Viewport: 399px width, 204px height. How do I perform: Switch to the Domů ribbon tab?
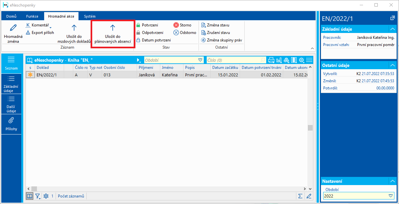(11, 16)
